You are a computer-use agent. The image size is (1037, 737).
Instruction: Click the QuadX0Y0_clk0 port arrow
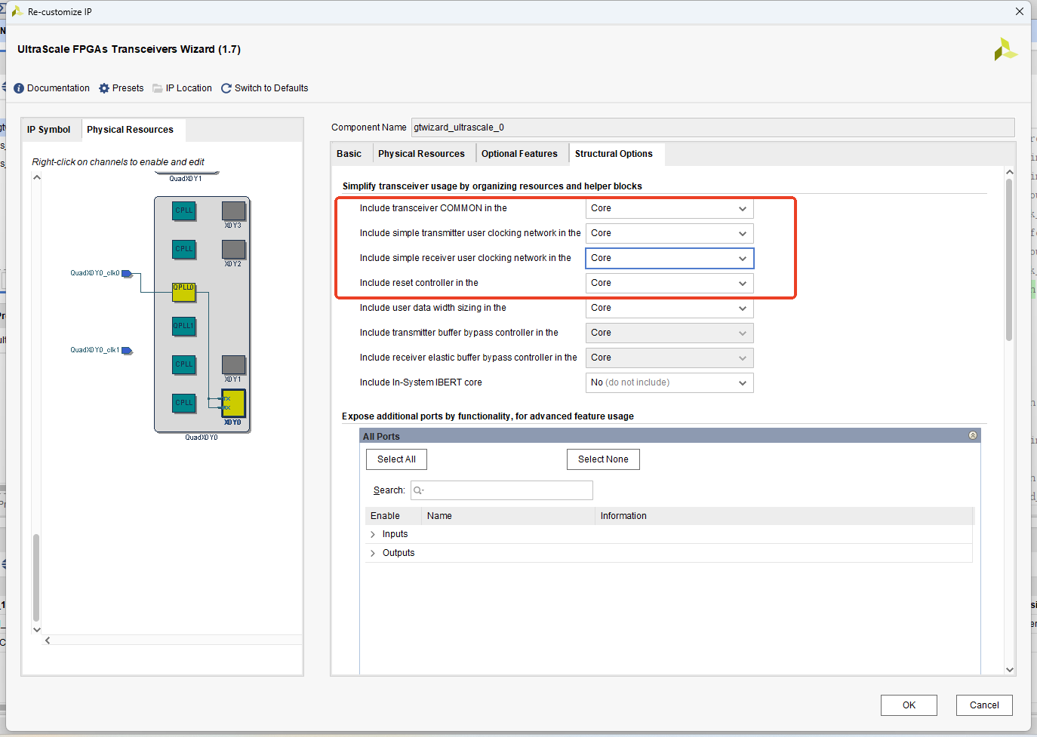coord(127,274)
